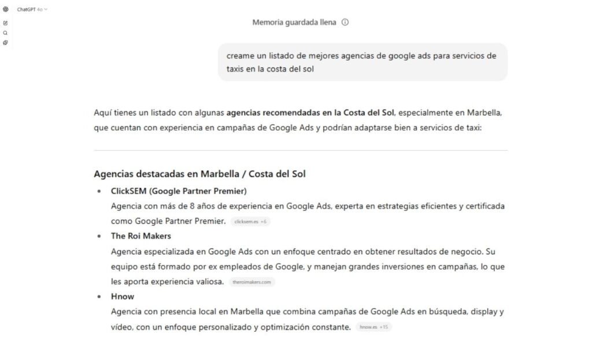592x345 pixels.
Task: Click the Hnow description paragraph
Action: click(306, 312)
